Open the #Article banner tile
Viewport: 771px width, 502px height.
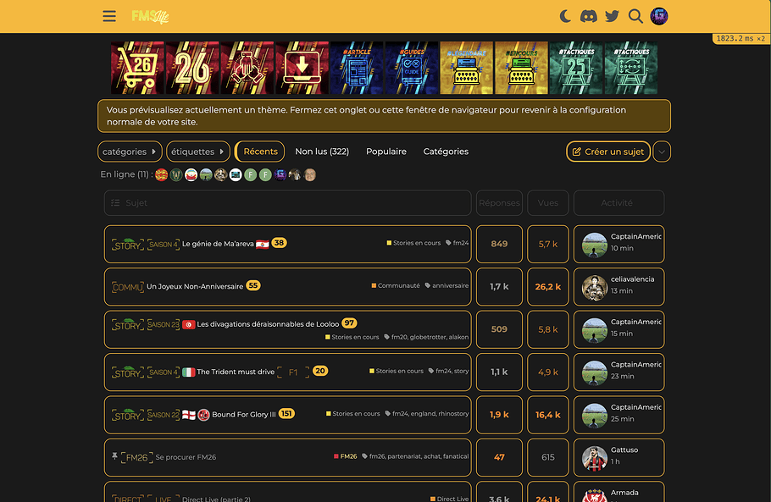click(x=356, y=68)
